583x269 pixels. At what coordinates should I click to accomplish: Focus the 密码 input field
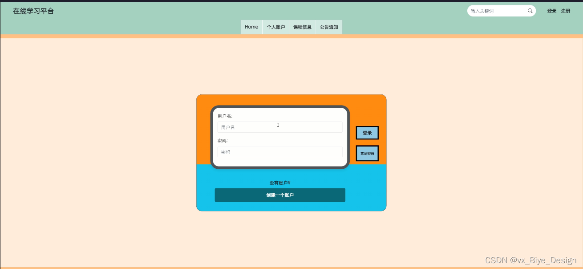[x=280, y=152]
